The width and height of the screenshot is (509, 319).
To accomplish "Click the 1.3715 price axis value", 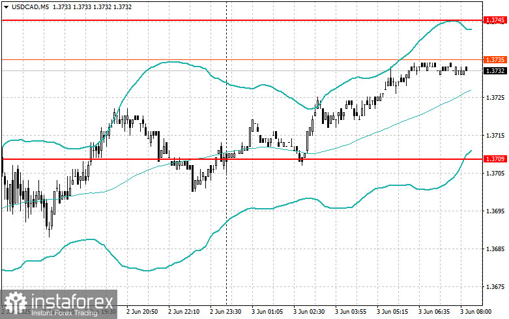I will tap(495, 136).
